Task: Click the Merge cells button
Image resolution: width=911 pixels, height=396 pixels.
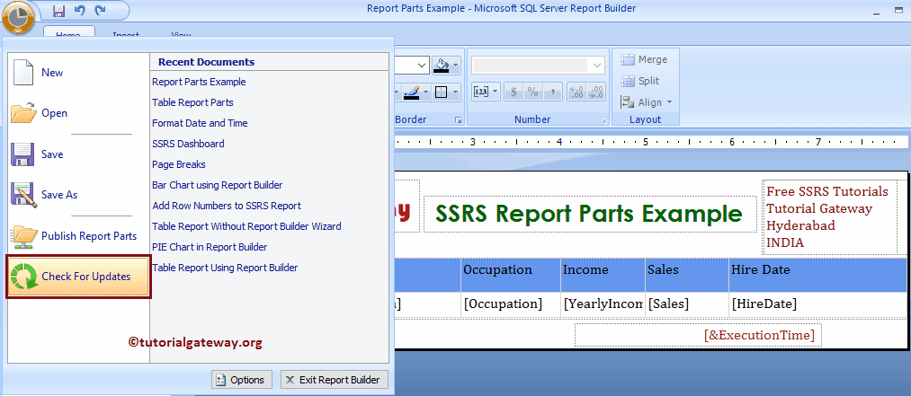Action: coord(644,59)
